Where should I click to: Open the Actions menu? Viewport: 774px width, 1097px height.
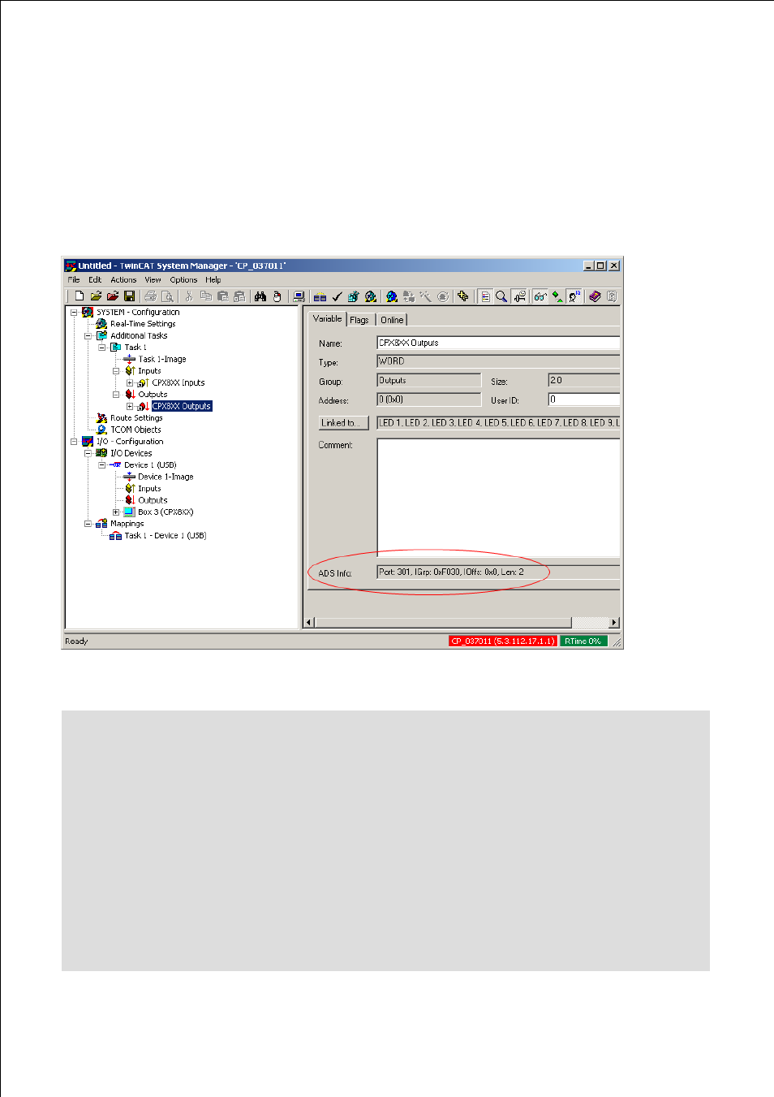point(123,279)
